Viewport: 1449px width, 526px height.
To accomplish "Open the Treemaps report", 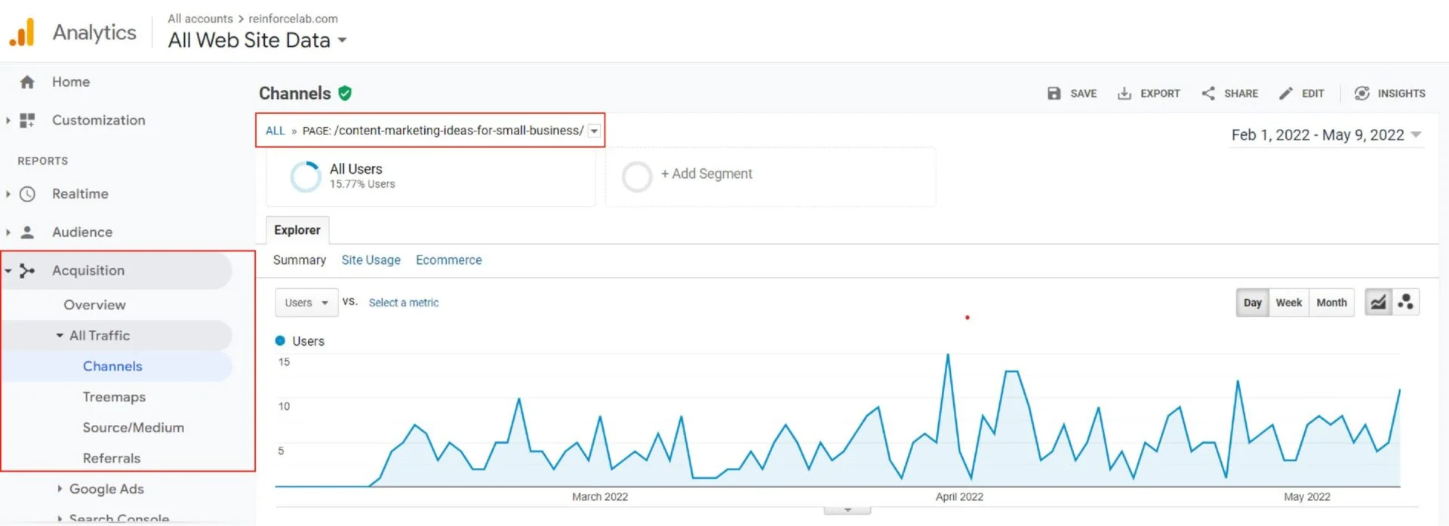I will coord(114,397).
